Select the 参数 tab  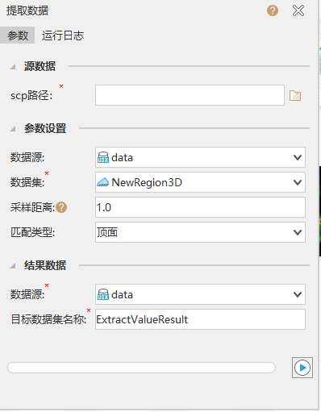coord(18,35)
